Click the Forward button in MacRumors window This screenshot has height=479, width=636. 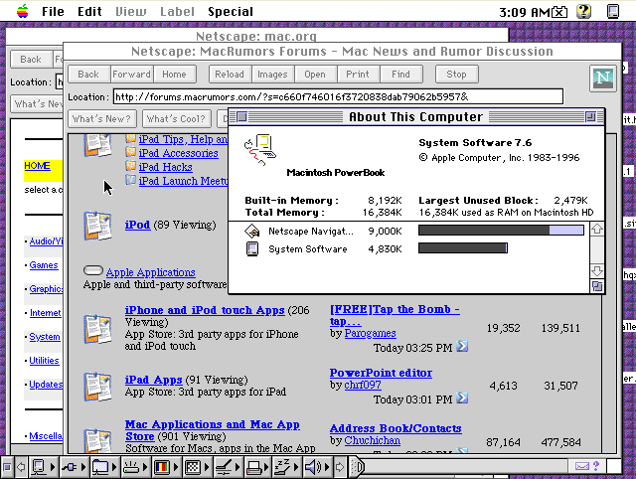pos(131,75)
